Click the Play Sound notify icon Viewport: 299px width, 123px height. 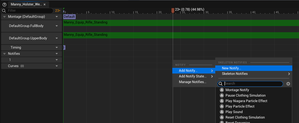click(222, 112)
